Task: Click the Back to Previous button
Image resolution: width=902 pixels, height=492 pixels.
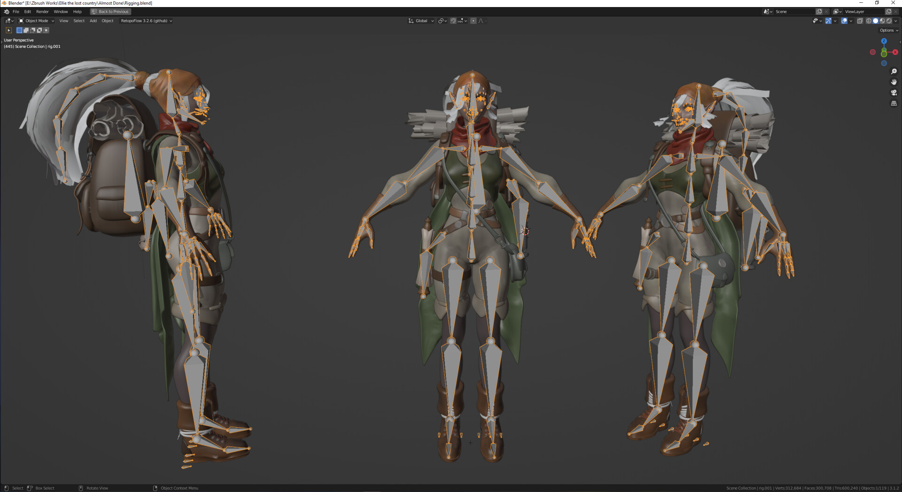Action: pos(110,12)
